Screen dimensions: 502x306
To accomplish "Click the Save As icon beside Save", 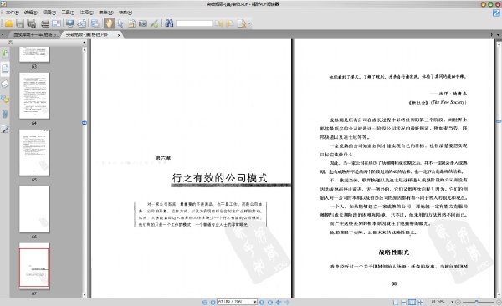I will click(32, 23).
